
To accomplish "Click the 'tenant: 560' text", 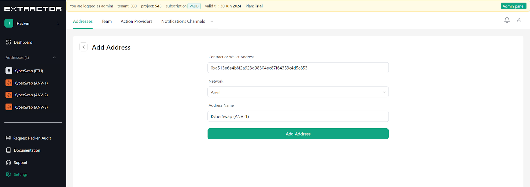I will (127, 6).
